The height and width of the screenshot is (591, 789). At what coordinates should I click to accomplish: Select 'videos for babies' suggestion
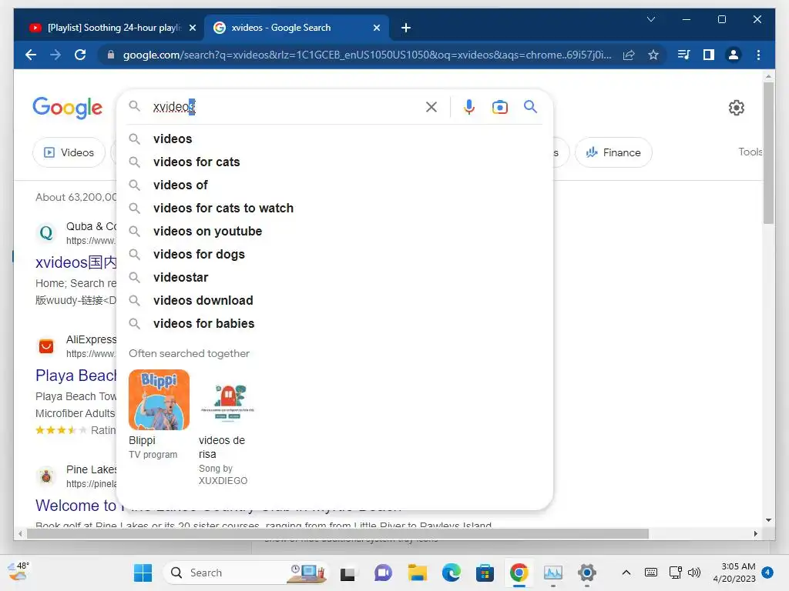334,324
